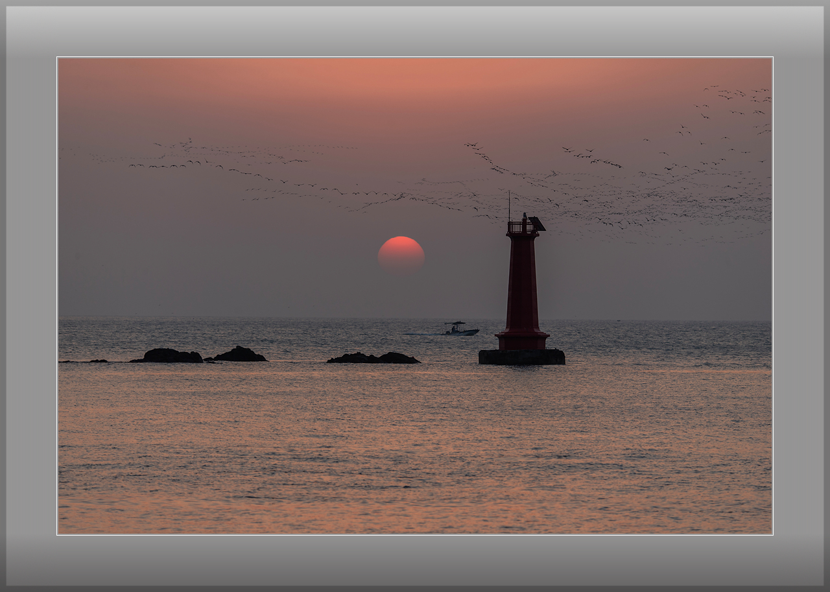Click the setting red sun
Viewport: 830px width, 592px height.
coord(401,254)
